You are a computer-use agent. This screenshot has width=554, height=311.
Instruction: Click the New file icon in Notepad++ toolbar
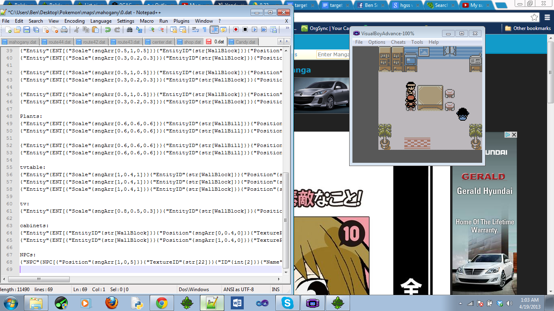pos(8,30)
